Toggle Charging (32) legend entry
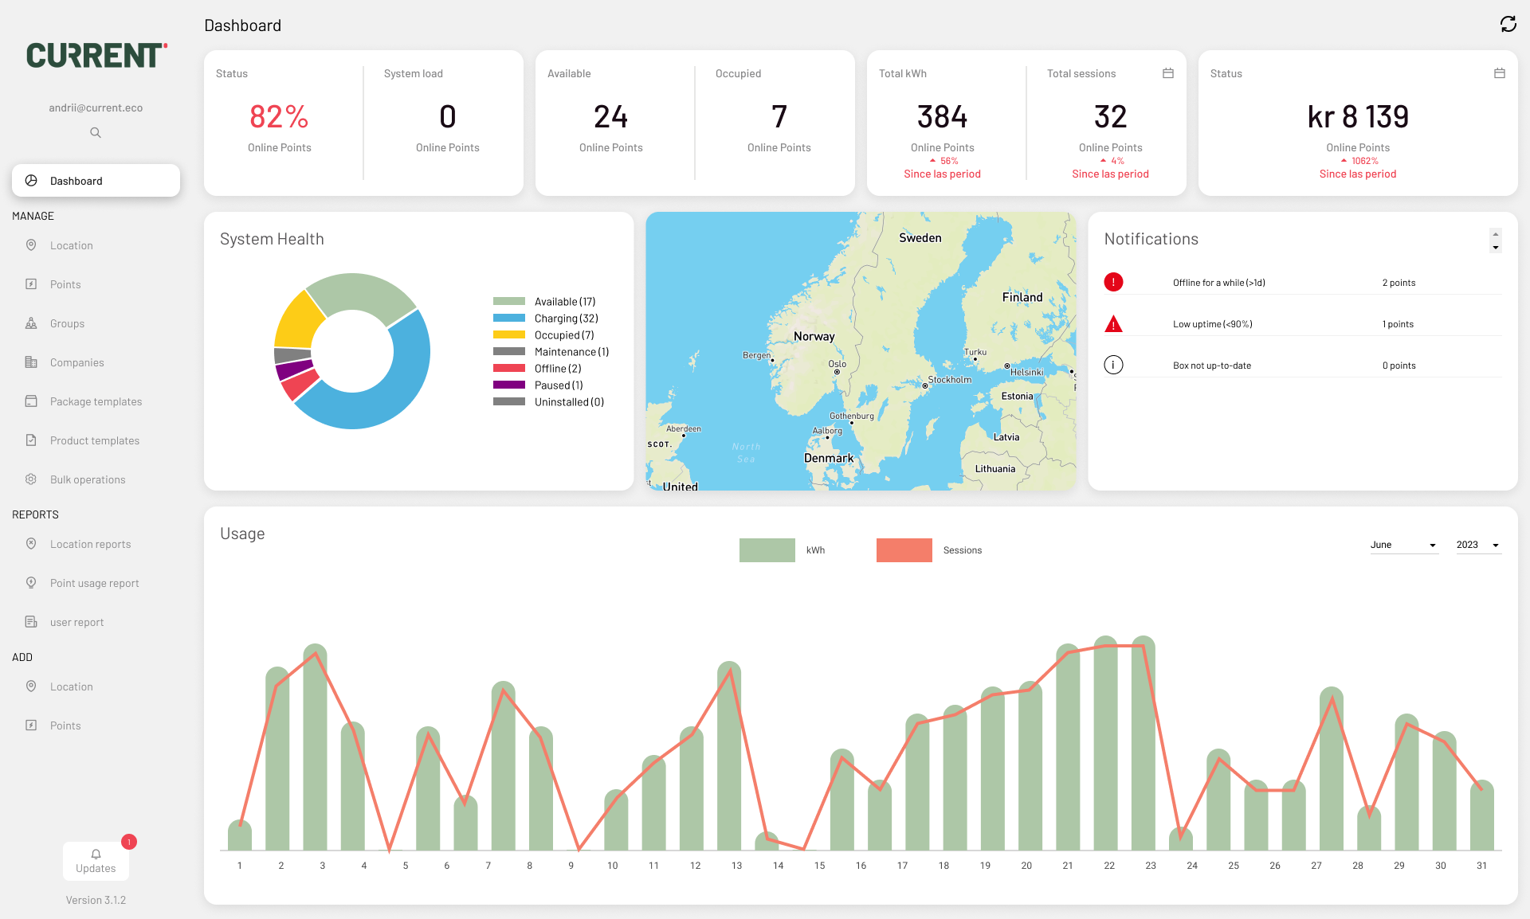1530x919 pixels. (x=566, y=319)
